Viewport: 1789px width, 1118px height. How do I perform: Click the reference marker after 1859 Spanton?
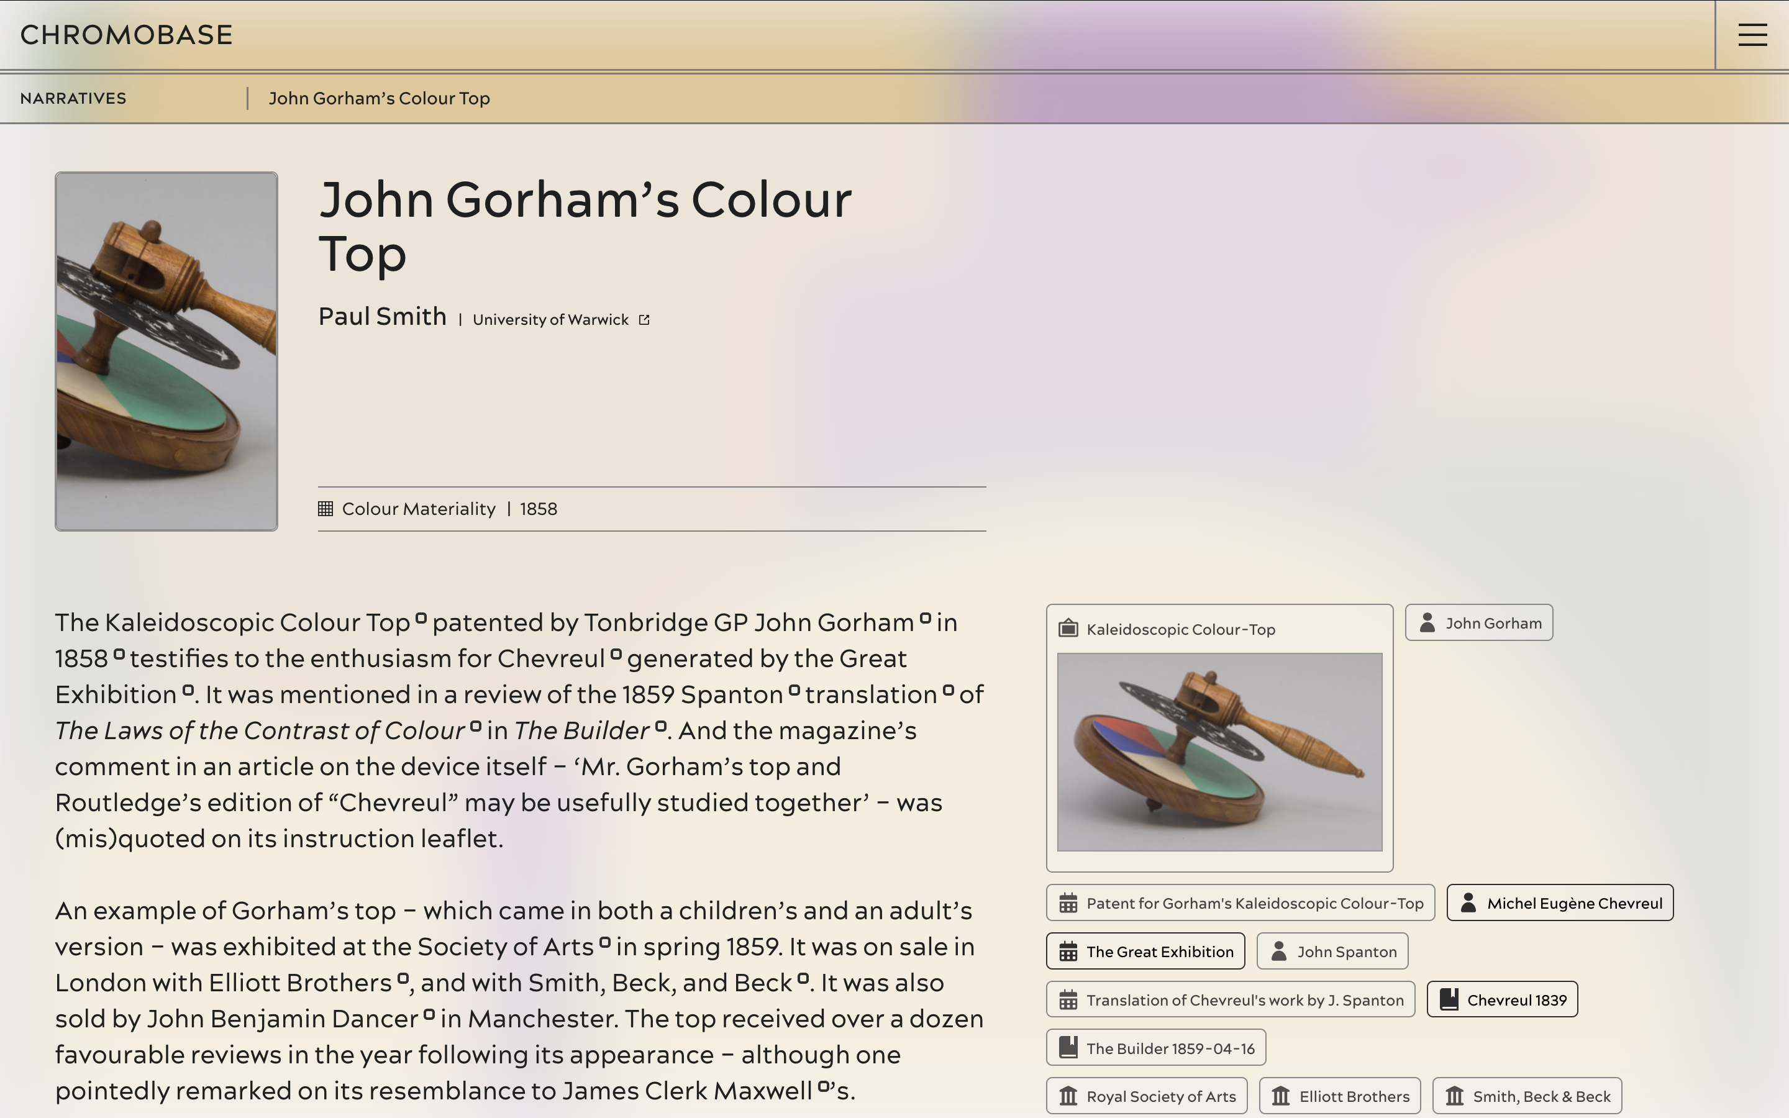point(794,690)
